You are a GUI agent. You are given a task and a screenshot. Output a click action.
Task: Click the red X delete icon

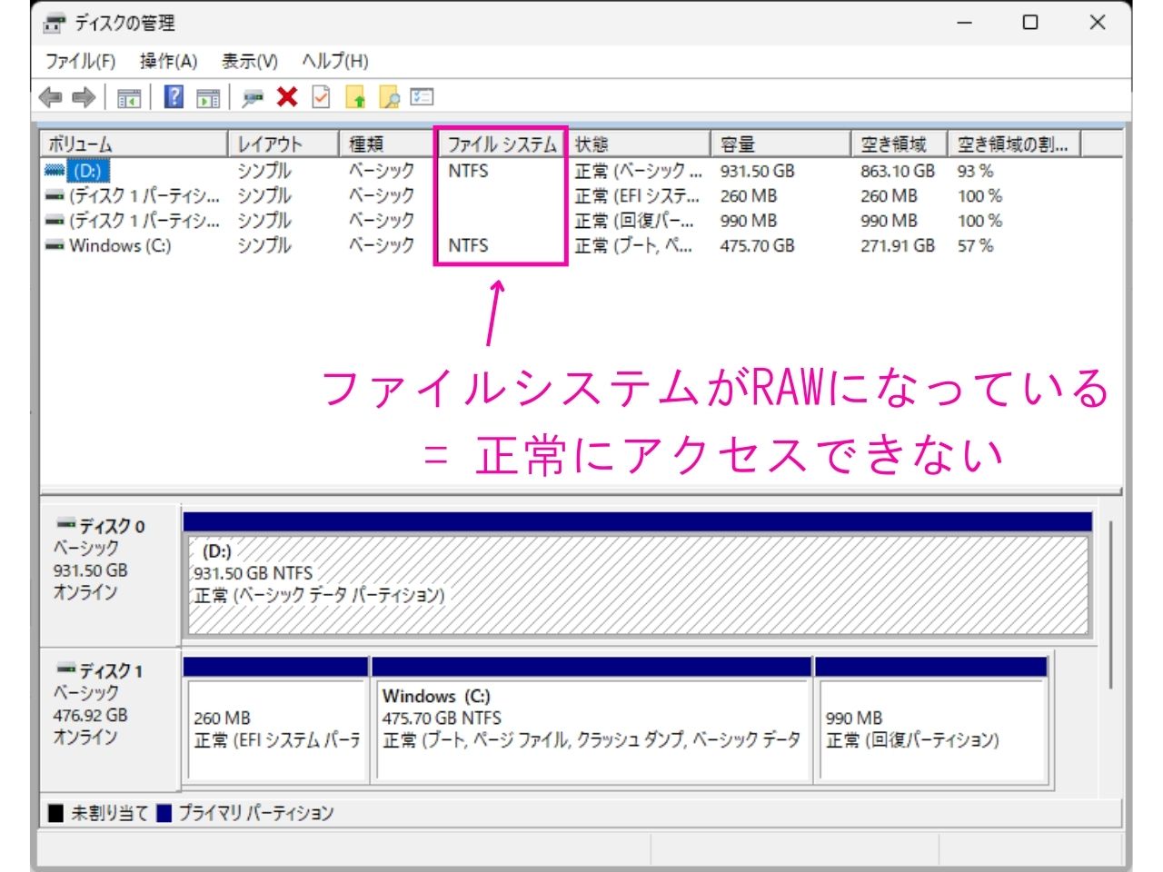pos(287,96)
